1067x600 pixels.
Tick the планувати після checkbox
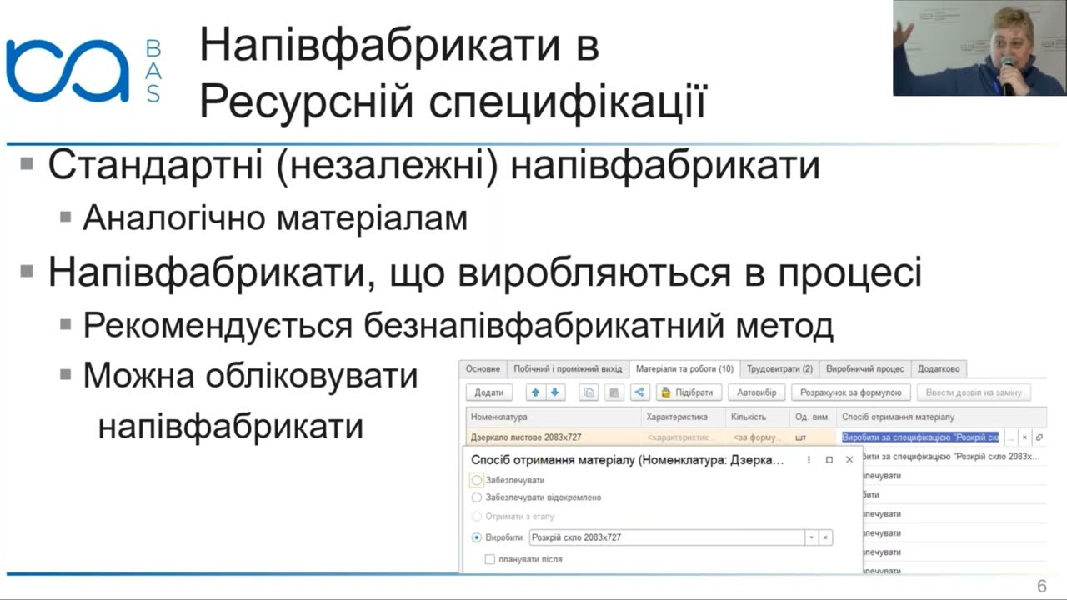click(490, 559)
